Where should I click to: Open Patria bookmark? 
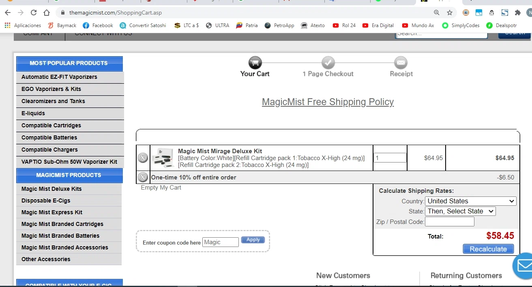[x=247, y=25]
